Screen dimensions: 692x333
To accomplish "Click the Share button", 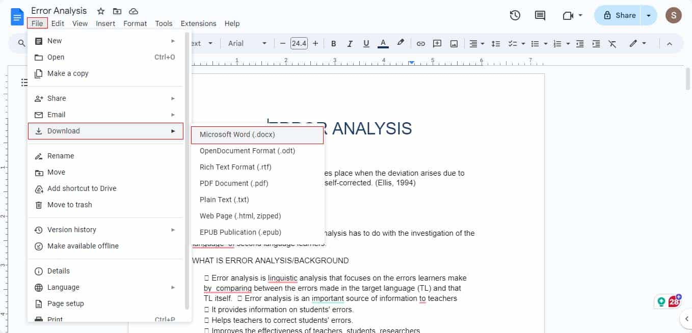I will (x=619, y=15).
